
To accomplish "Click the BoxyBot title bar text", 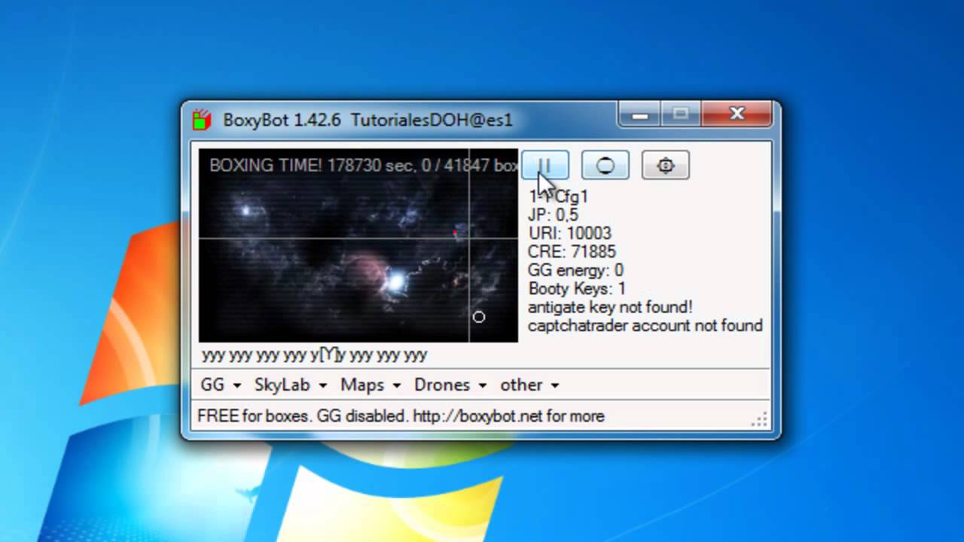I will [x=368, y=120].
